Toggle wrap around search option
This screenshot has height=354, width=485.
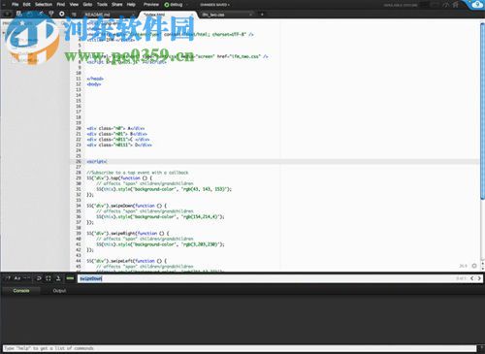pos(39,278)
